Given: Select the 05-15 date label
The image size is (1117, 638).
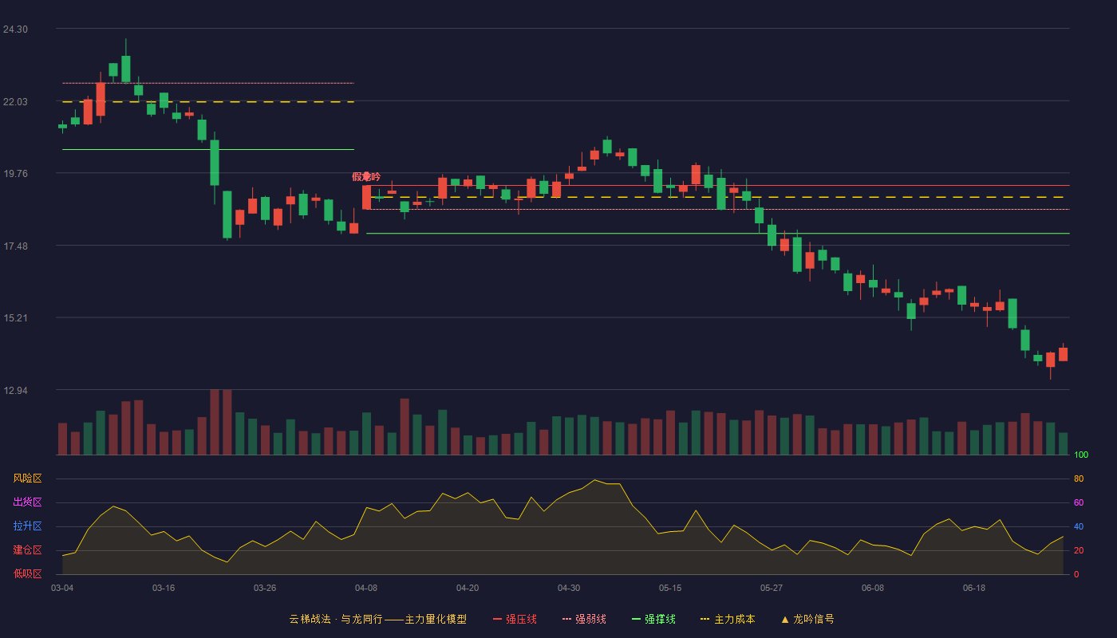Looking at the screenshot, I should [670, 588].
